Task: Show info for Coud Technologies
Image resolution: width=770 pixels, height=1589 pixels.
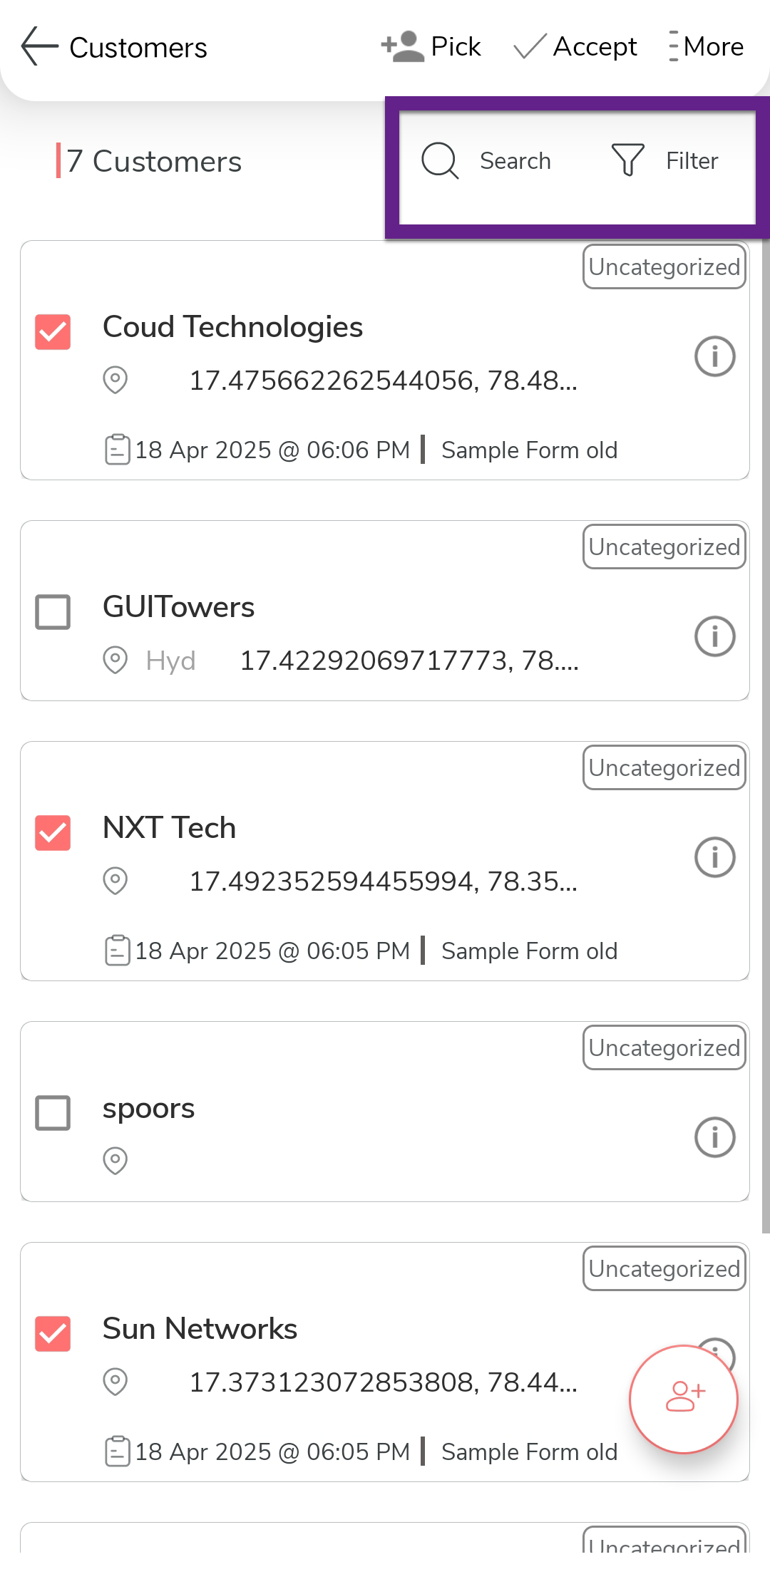Action: point(714,356)
